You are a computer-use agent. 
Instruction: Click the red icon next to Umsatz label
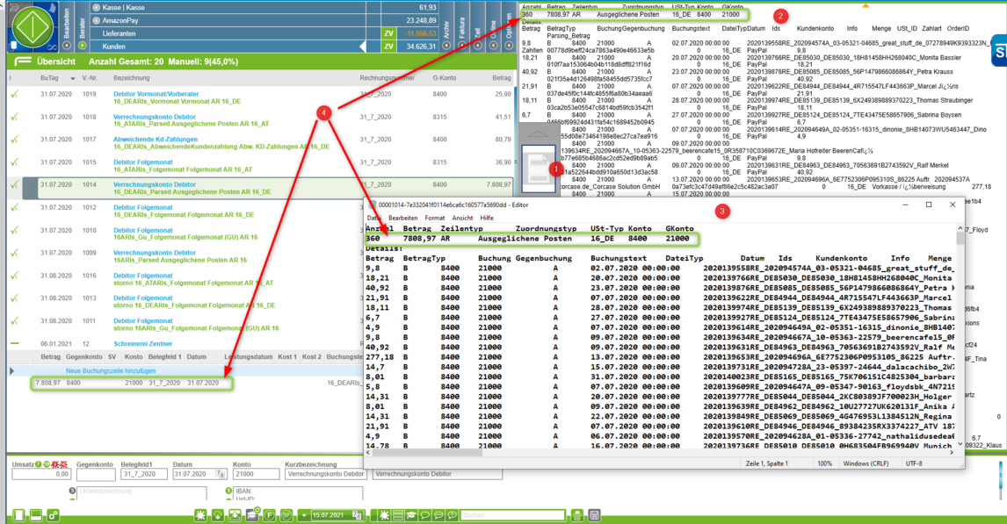point(59,464)
